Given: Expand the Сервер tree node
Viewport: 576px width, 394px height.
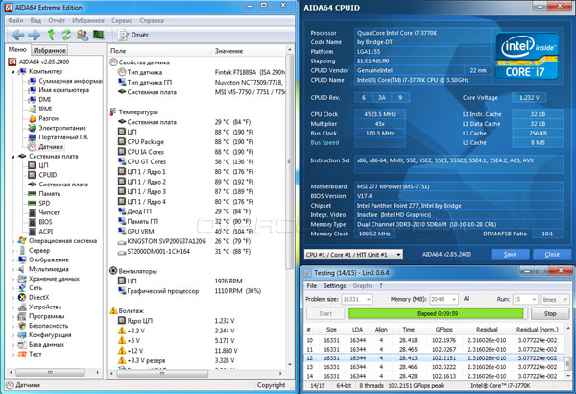Looking at the screenshot, I should (x=12, y=251).
